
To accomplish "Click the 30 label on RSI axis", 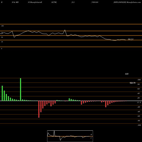I will pyautogui.click(x=2, y=42).
